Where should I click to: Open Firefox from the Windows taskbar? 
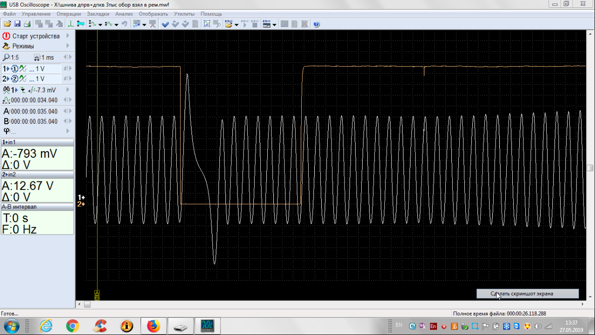coord(153,326)
